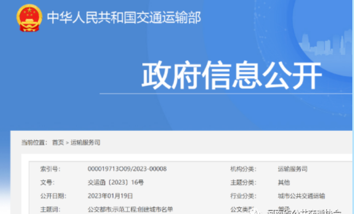Select the 主题词 label
The image size is (354, 214).
coord(50,210)
